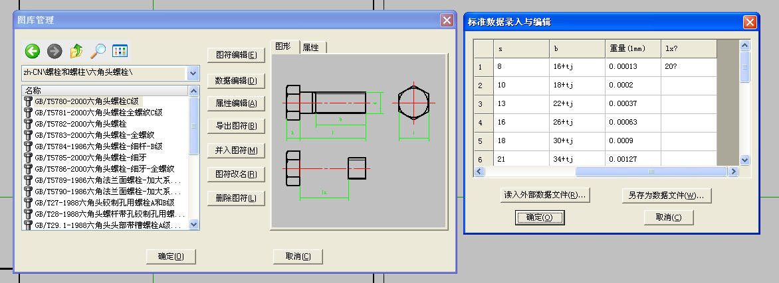
Task: Click the gray forward arrow icon
Action: pos(55,51)
